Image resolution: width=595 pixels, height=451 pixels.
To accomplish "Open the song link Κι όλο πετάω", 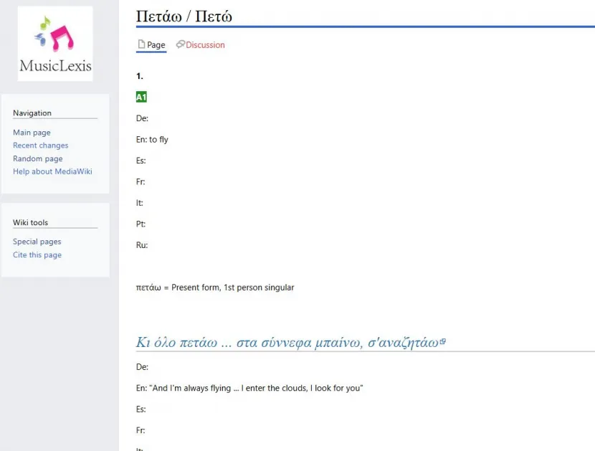I will (x=287, y=342).
